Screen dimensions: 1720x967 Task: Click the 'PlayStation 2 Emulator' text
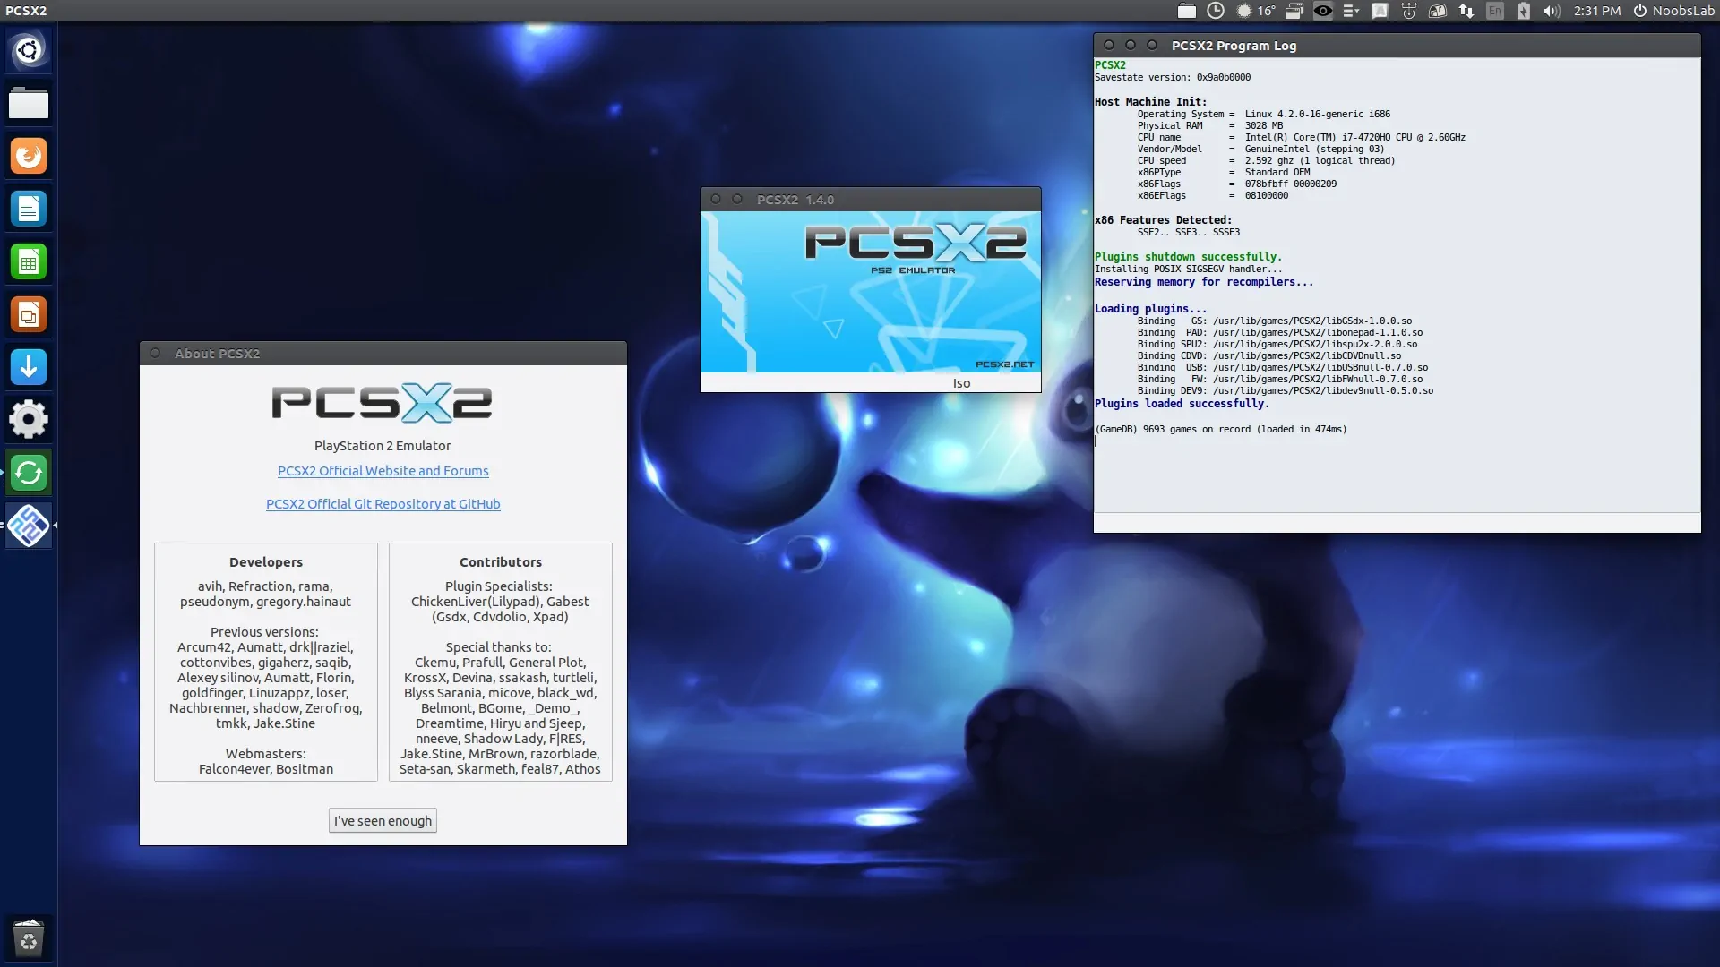(383, 446)
